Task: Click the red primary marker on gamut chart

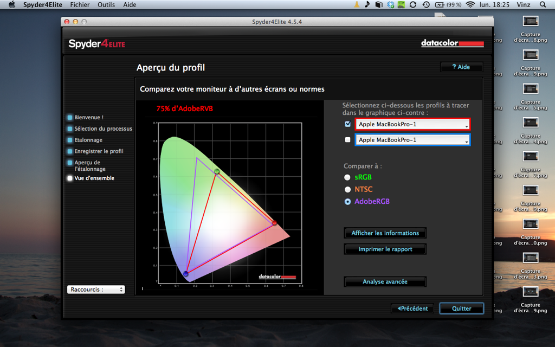Action: click(x=274, y=223)
